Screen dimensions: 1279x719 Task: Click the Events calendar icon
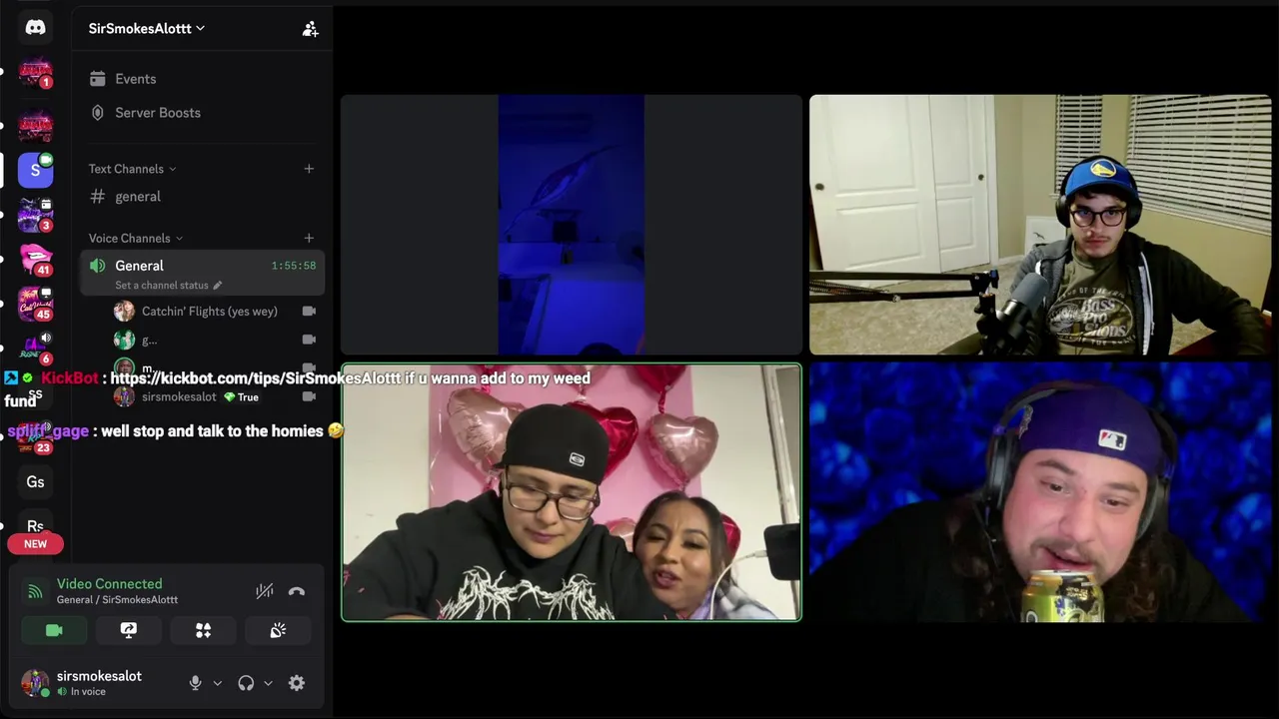[x=97, y=79]
